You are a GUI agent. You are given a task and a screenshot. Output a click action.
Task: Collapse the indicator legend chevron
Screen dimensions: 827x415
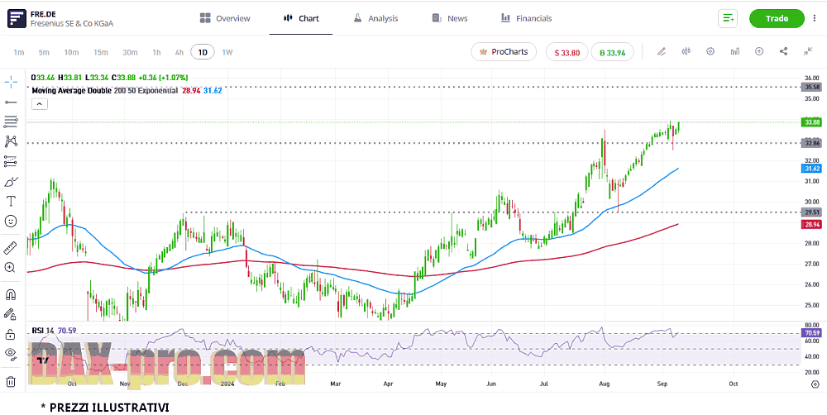tap(40, 104)
